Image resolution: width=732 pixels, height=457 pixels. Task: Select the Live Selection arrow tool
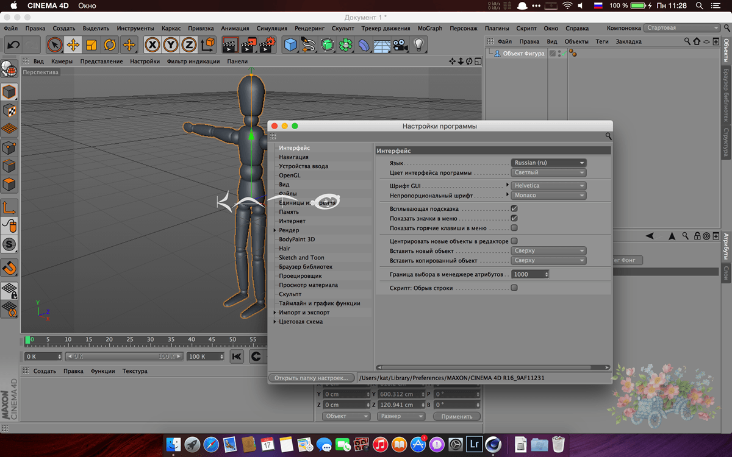[55, 45]
